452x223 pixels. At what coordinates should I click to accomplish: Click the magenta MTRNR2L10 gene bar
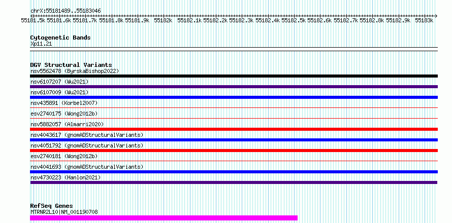pyautogui.click(x=164, y=218)
